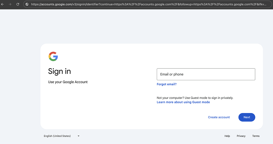
Task: Click the Forgot email? link
Action: click(x=167, y=84)
